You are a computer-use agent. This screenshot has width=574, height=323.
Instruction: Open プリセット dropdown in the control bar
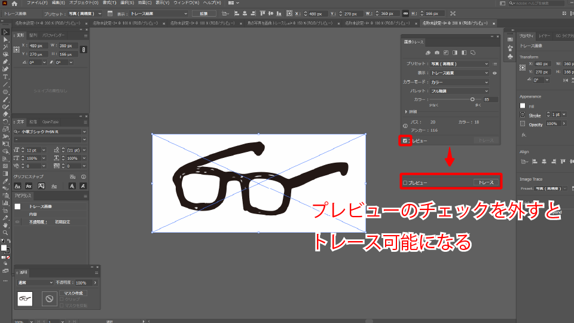pos(85,14)
